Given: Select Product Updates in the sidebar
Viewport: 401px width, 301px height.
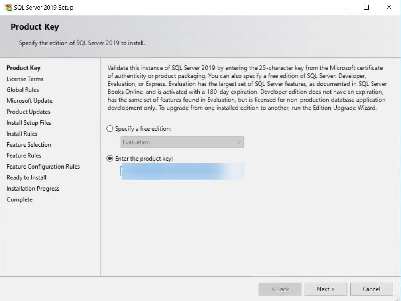Looking at the screenshot, I should (28, 112).
